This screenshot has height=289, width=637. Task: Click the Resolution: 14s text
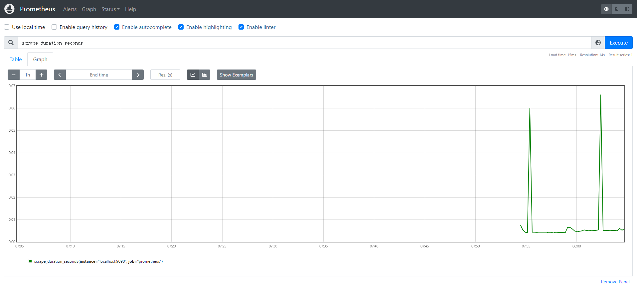point(592,55)
